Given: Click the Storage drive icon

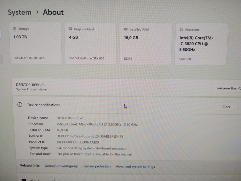Looking at the screenshot, I should point(15,29).
